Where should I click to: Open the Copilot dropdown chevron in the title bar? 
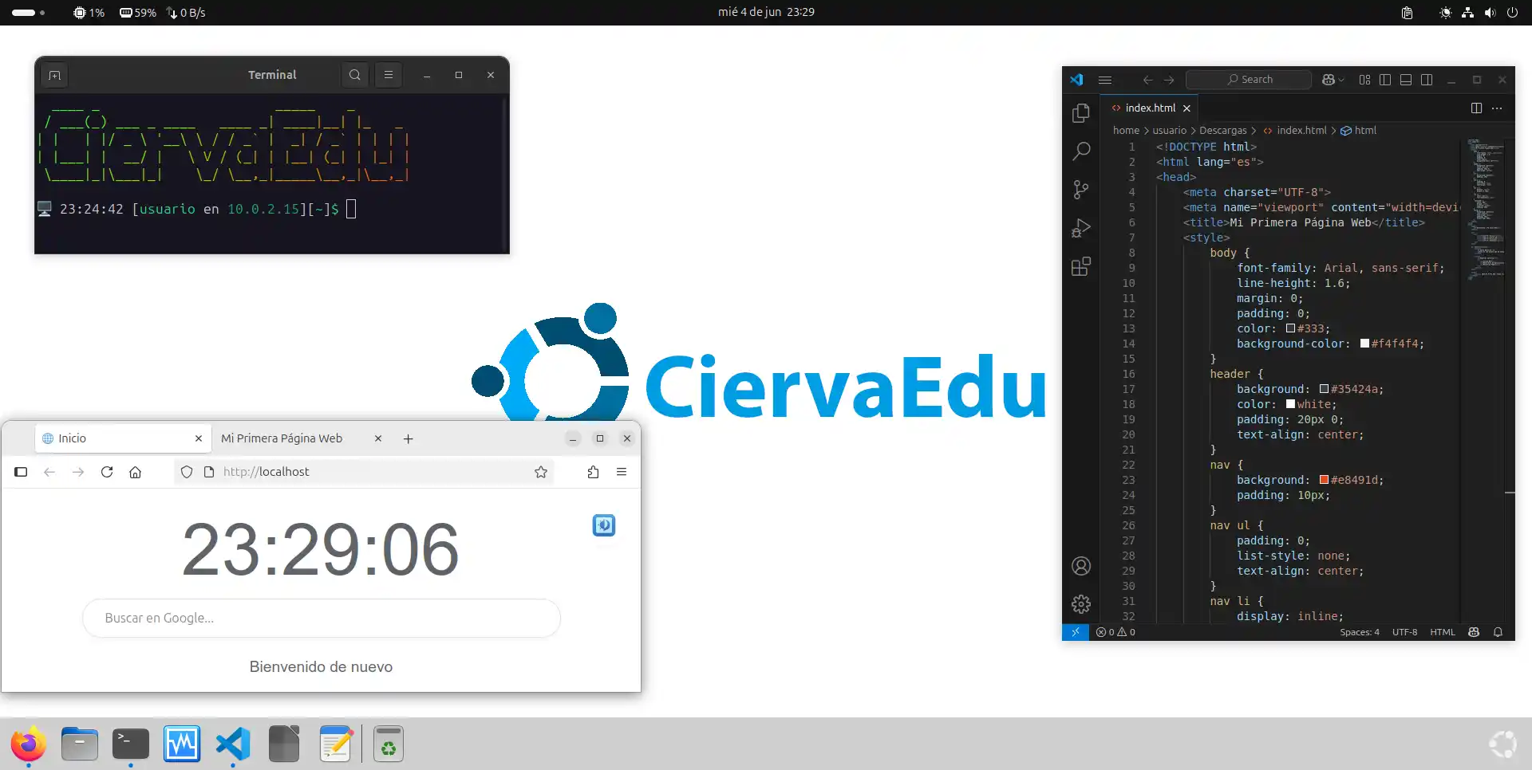click(1340, 80)
